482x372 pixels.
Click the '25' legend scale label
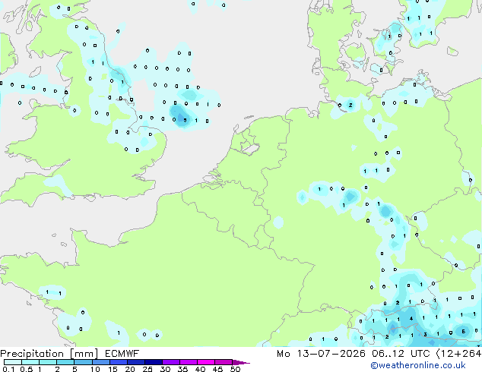click(x=147, y=369)
